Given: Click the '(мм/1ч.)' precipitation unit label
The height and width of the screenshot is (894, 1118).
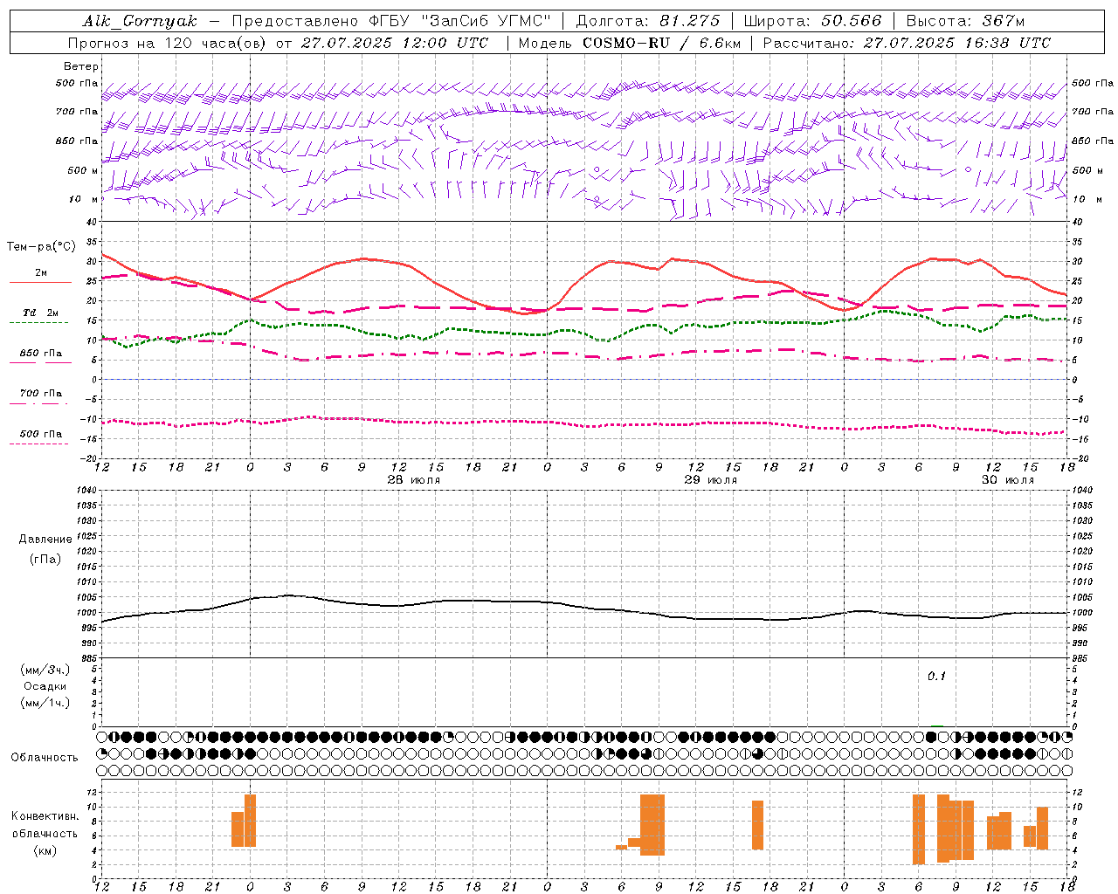Looking at the screenshot, I should [45, 703].
